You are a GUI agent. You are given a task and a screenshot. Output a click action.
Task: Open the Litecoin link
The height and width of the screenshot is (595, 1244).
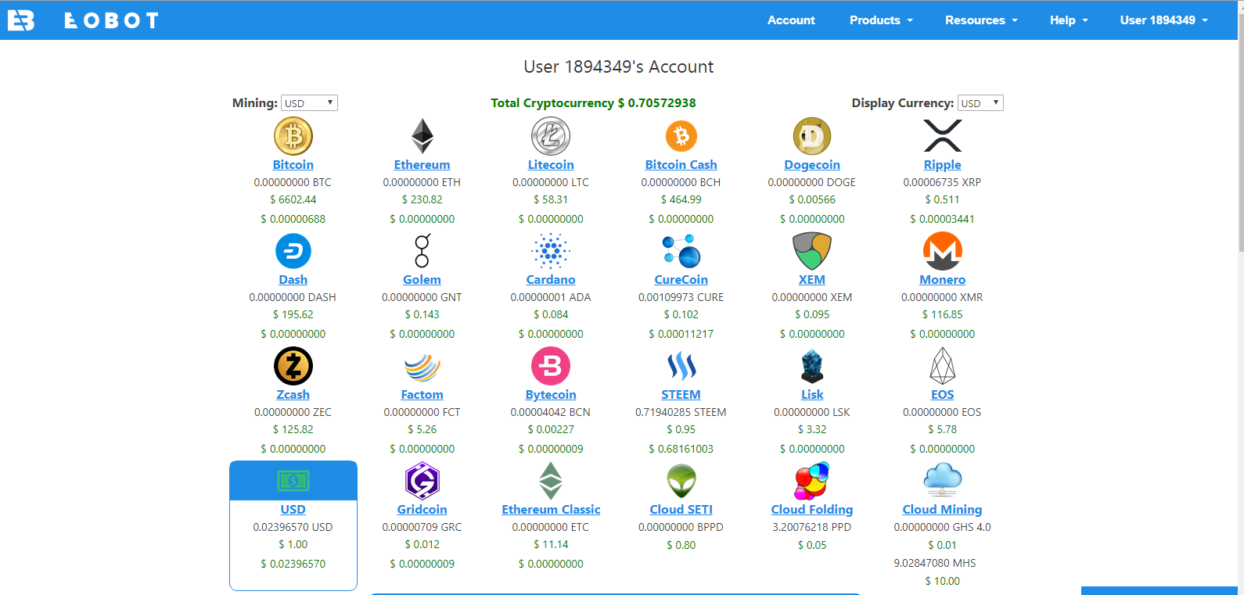click(551, 165)
